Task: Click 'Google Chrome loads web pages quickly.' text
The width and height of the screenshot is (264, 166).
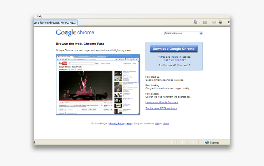Action: [x=168, y=88]
